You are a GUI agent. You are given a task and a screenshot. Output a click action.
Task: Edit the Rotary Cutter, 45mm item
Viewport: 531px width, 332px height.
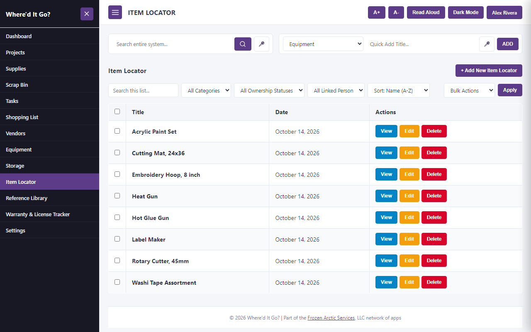point(409,261)
